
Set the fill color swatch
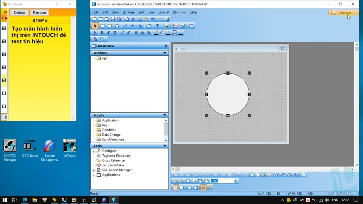[x=162, y=33]
